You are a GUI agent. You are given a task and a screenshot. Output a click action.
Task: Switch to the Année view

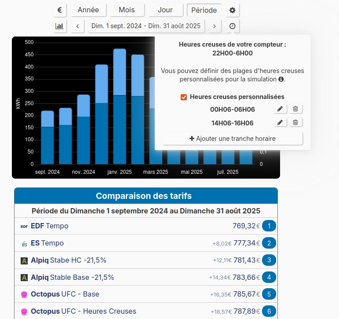click(88, 10)
